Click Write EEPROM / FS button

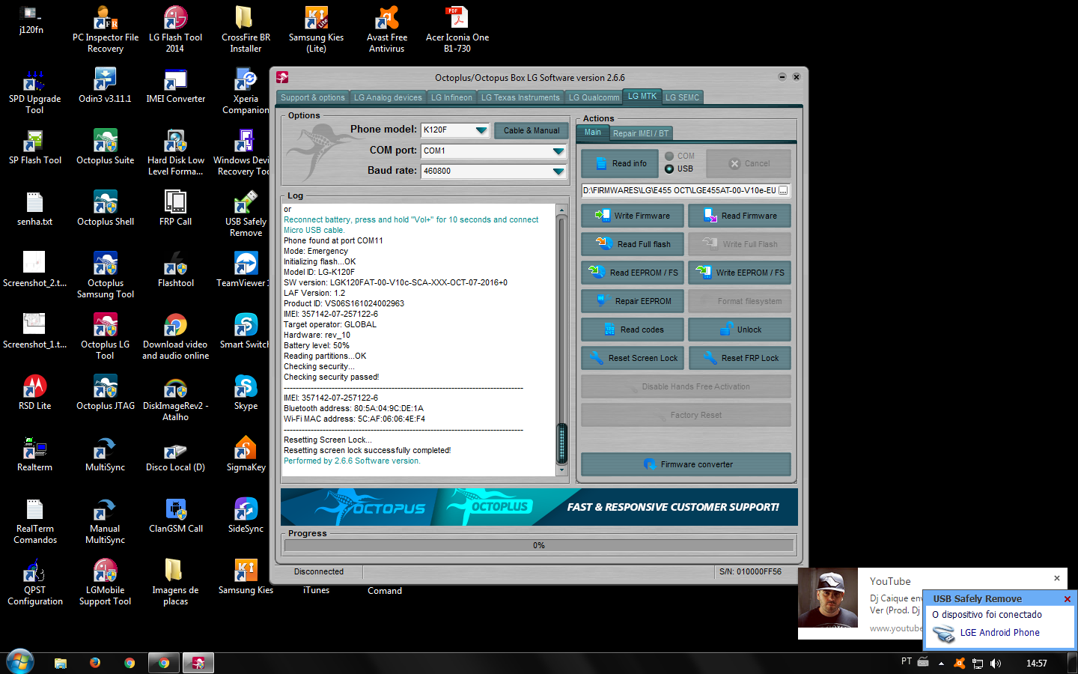(x=740, y=273)
